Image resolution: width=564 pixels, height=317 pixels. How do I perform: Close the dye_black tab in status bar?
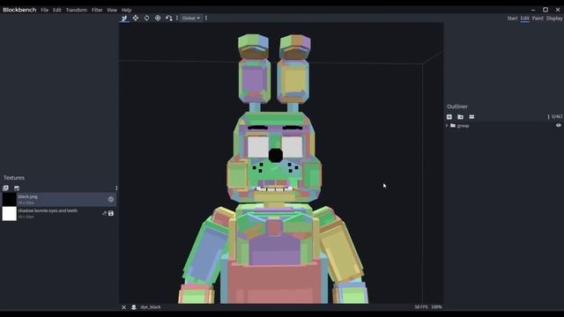pos(123,307)
